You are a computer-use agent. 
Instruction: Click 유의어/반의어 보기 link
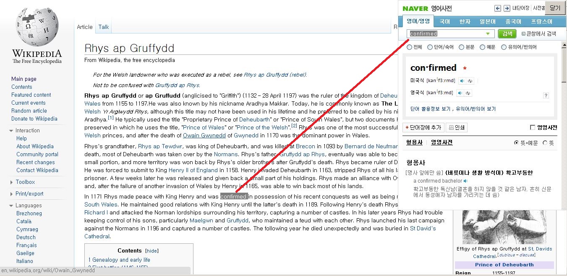point(476,109)
